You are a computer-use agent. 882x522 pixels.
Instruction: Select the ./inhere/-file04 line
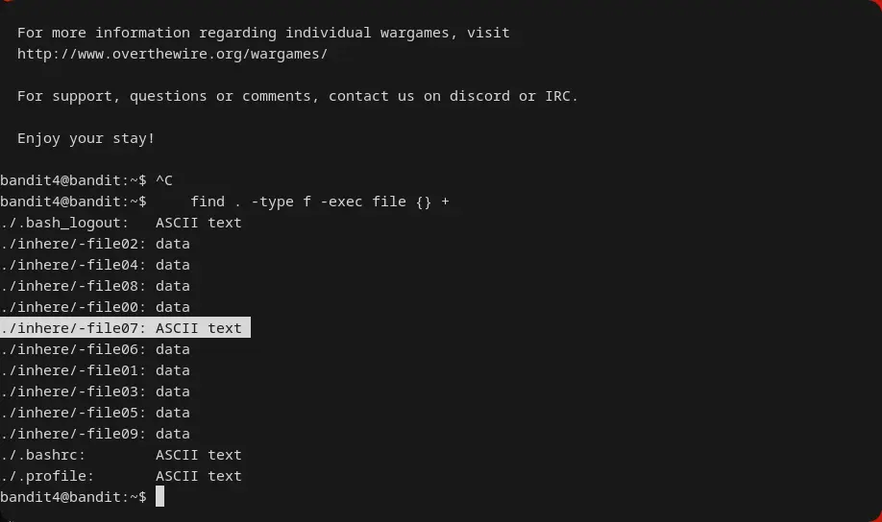click(x=95, y=265)
